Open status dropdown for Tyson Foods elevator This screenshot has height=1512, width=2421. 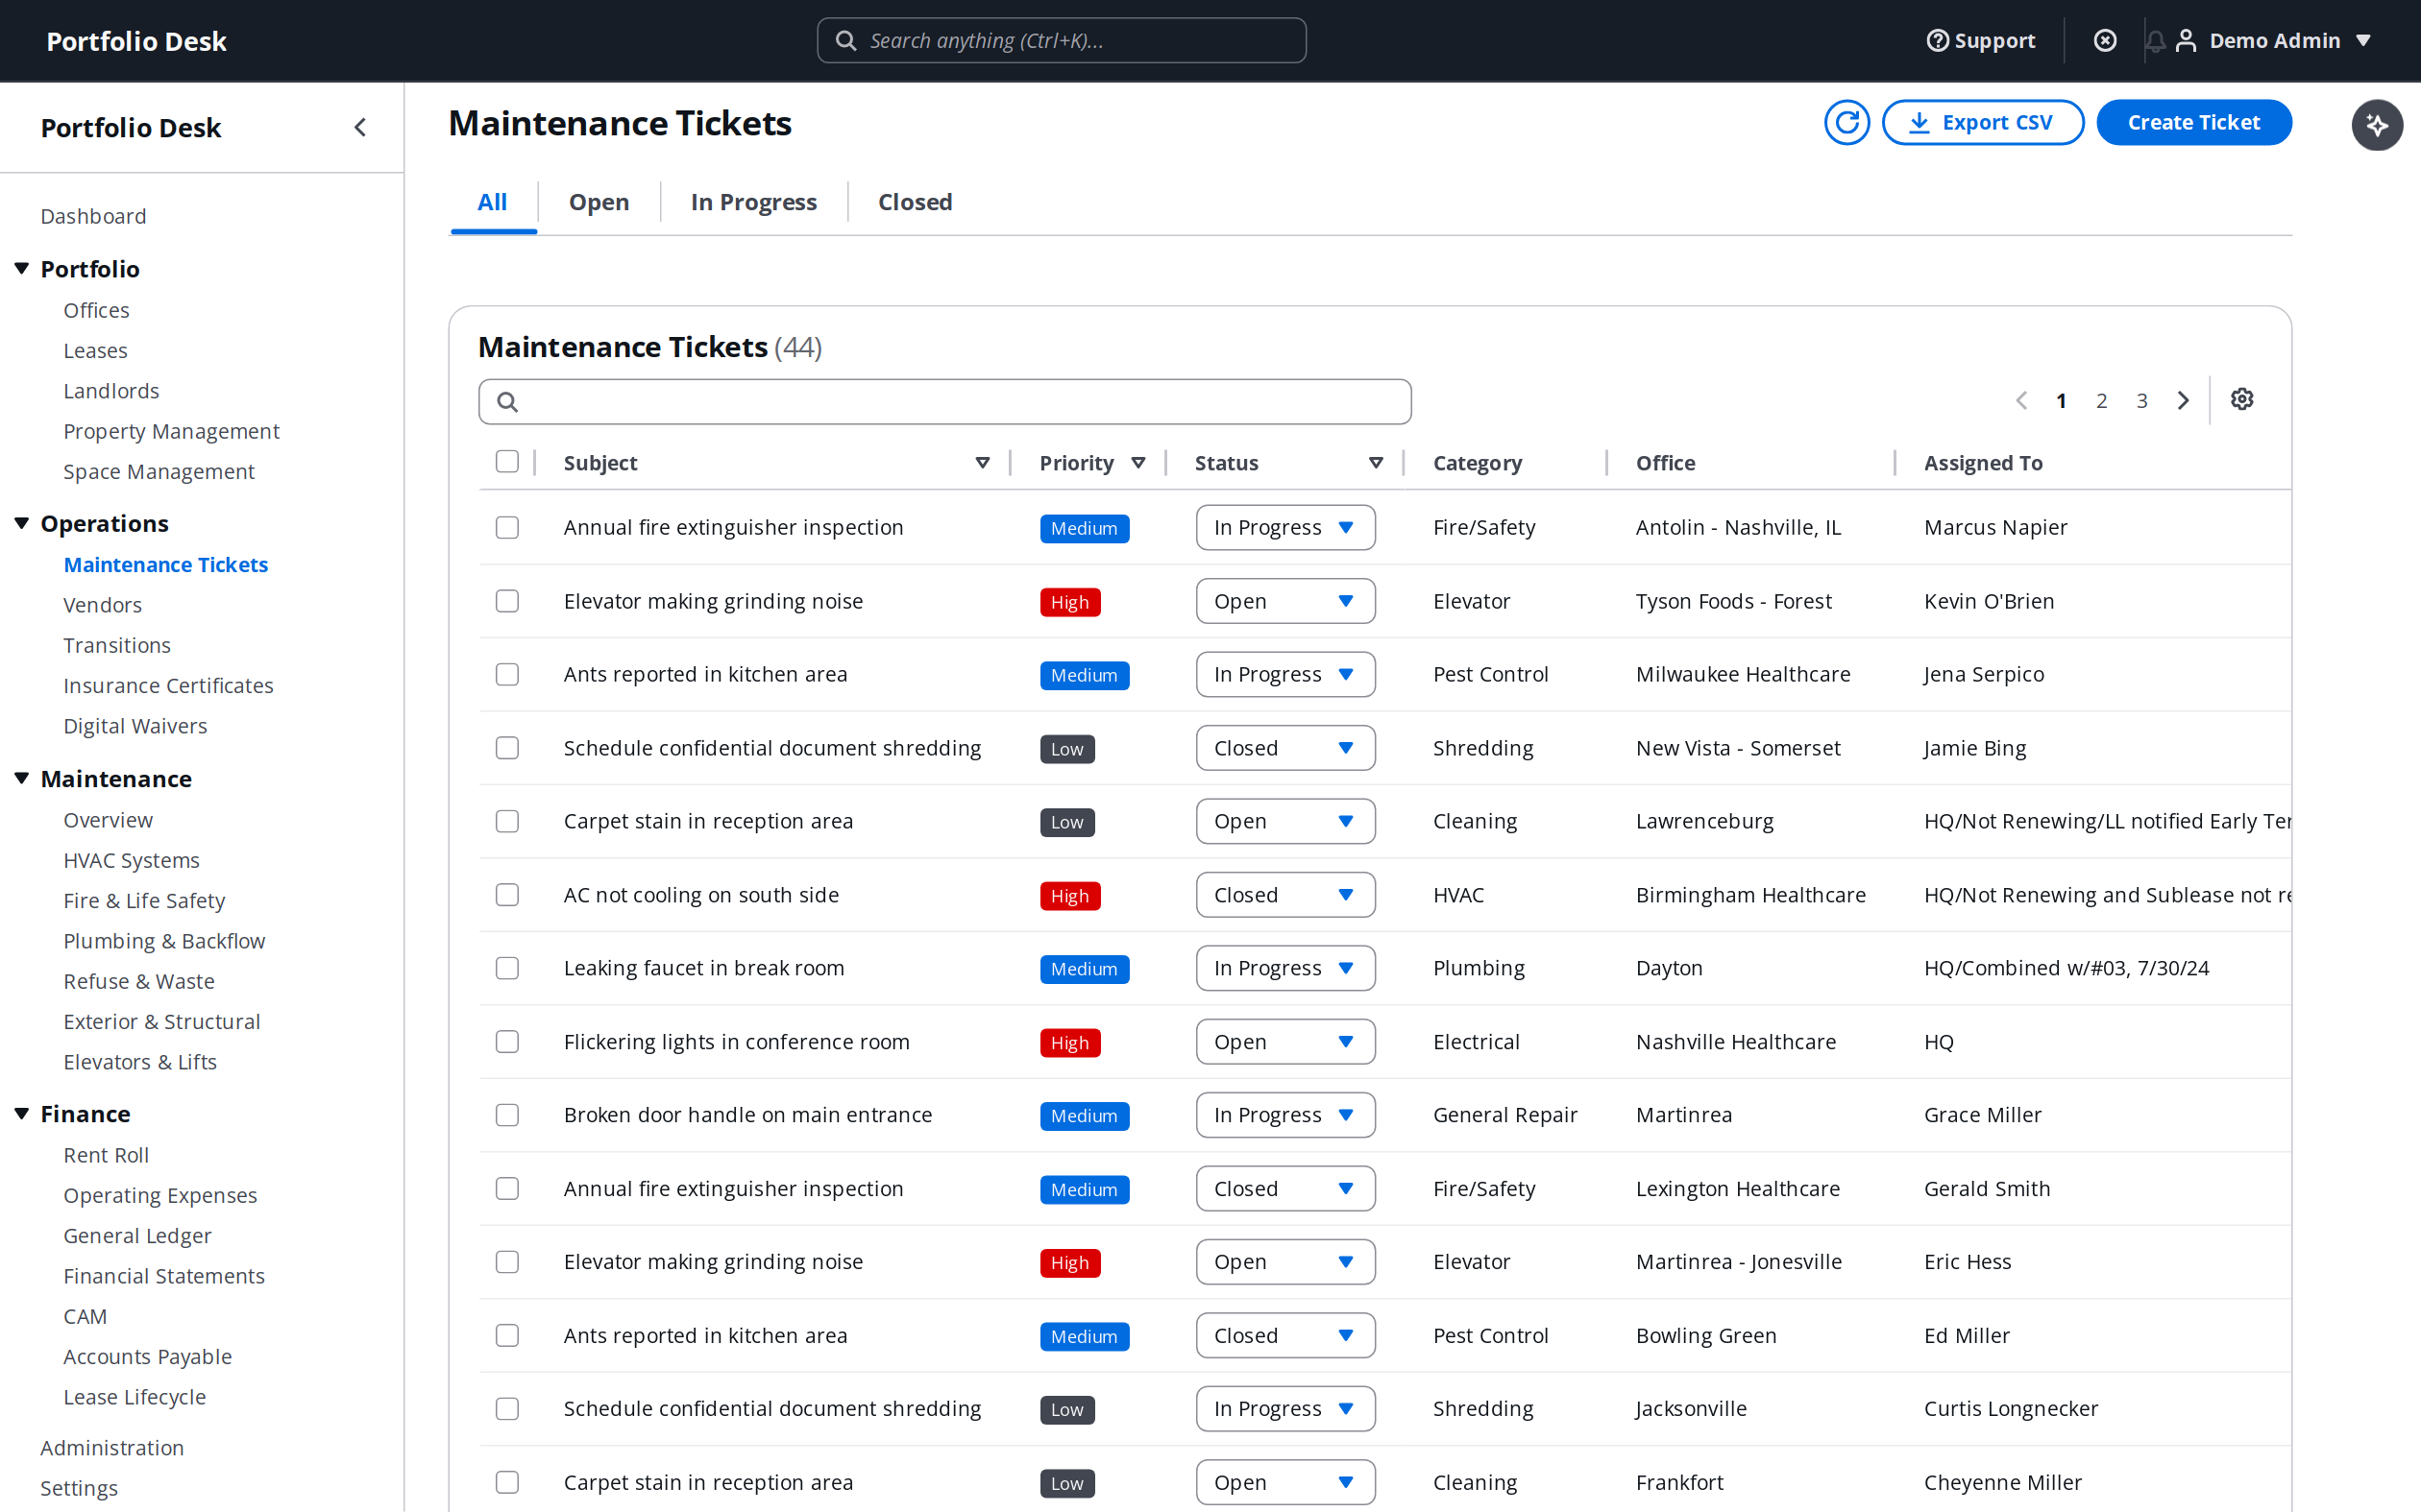pyautogui.click(x=1284, y=601)
